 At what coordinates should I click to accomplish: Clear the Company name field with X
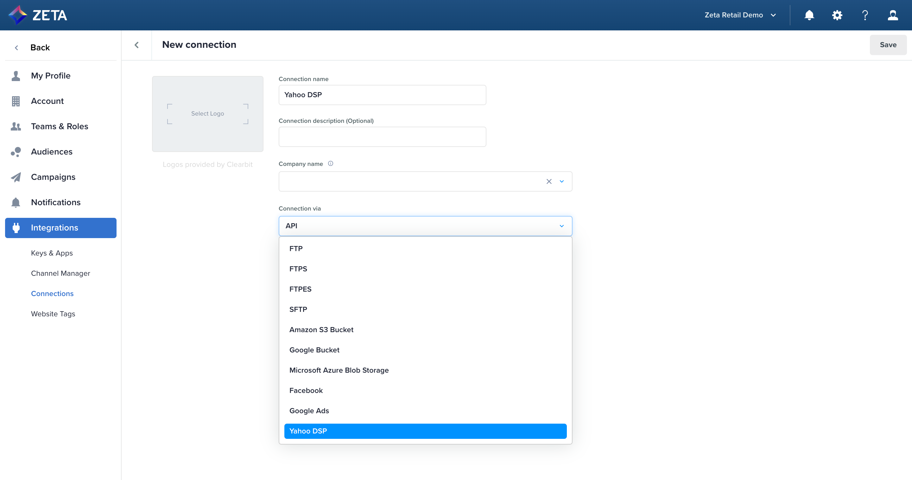coord(549,182)
